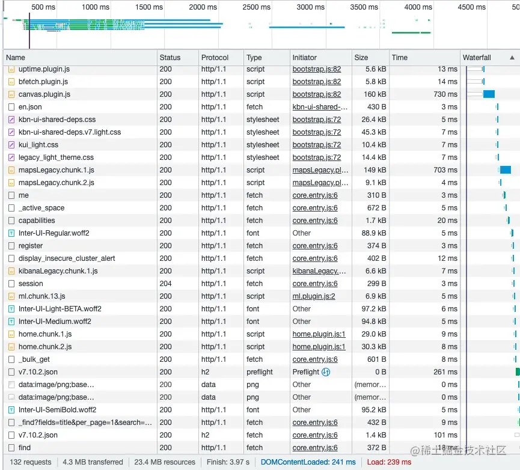
Task: Click the 132 requests status entry
Action: 31,462
